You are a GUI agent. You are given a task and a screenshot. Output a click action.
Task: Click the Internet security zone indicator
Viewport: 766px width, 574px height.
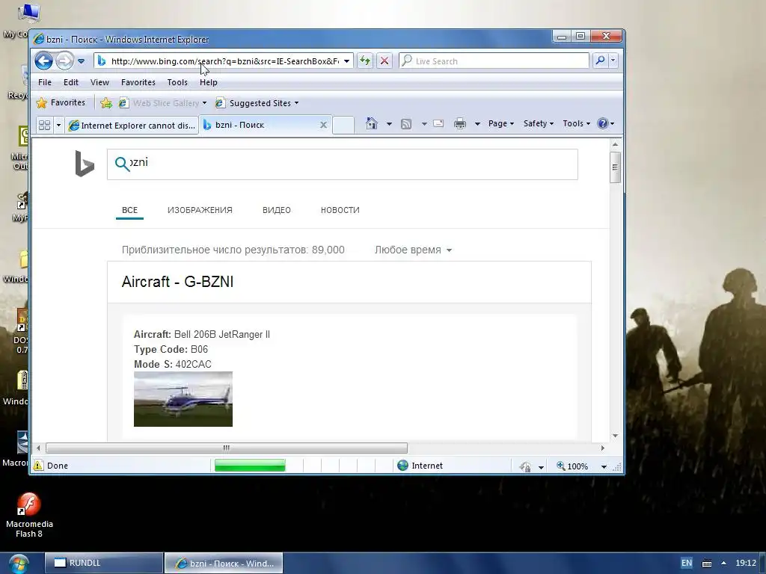click(420, 466)
